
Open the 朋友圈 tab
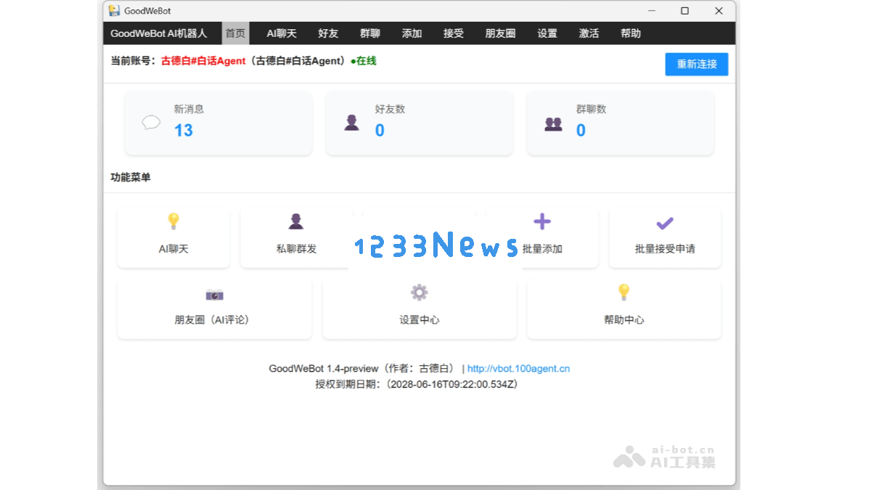tap(500, 33)
